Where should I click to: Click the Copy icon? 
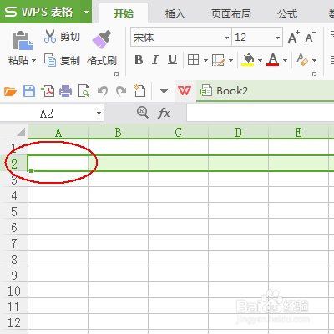(x=50, y=60)
